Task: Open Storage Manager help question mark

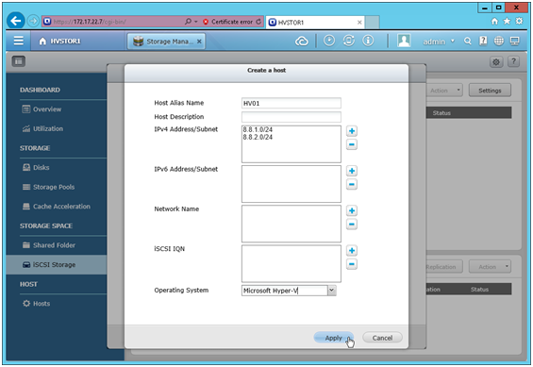Action: [x=513, y=61]
